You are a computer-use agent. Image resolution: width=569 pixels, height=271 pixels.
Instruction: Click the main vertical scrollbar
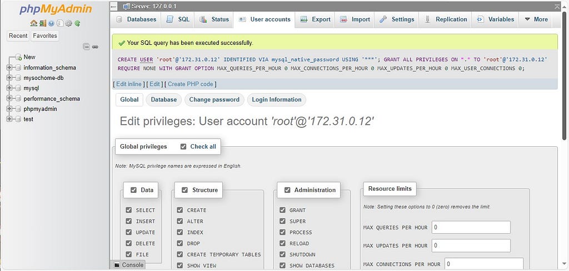coord(565,76)
